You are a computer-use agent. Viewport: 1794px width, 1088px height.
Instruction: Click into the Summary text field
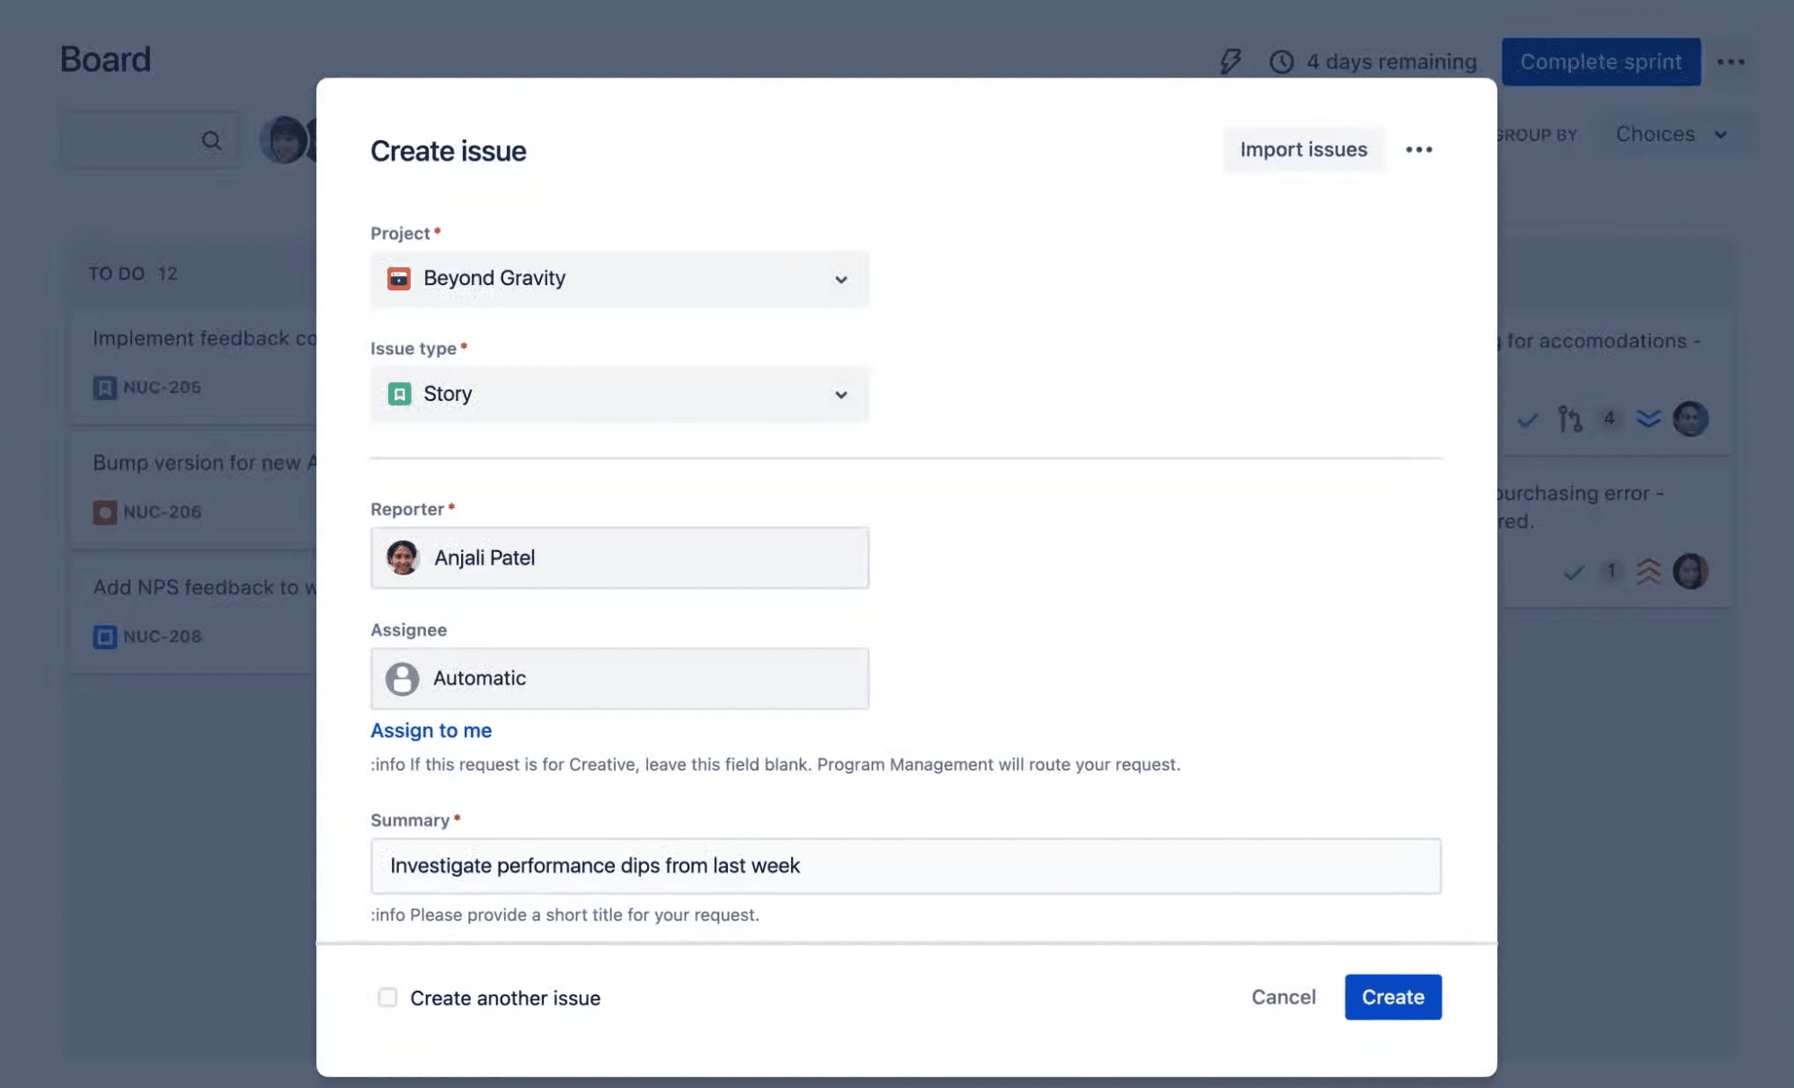(906, 866)
